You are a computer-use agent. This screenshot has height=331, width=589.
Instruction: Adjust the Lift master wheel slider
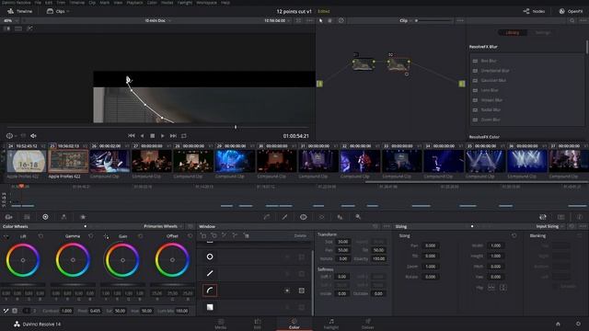point(23,285)
